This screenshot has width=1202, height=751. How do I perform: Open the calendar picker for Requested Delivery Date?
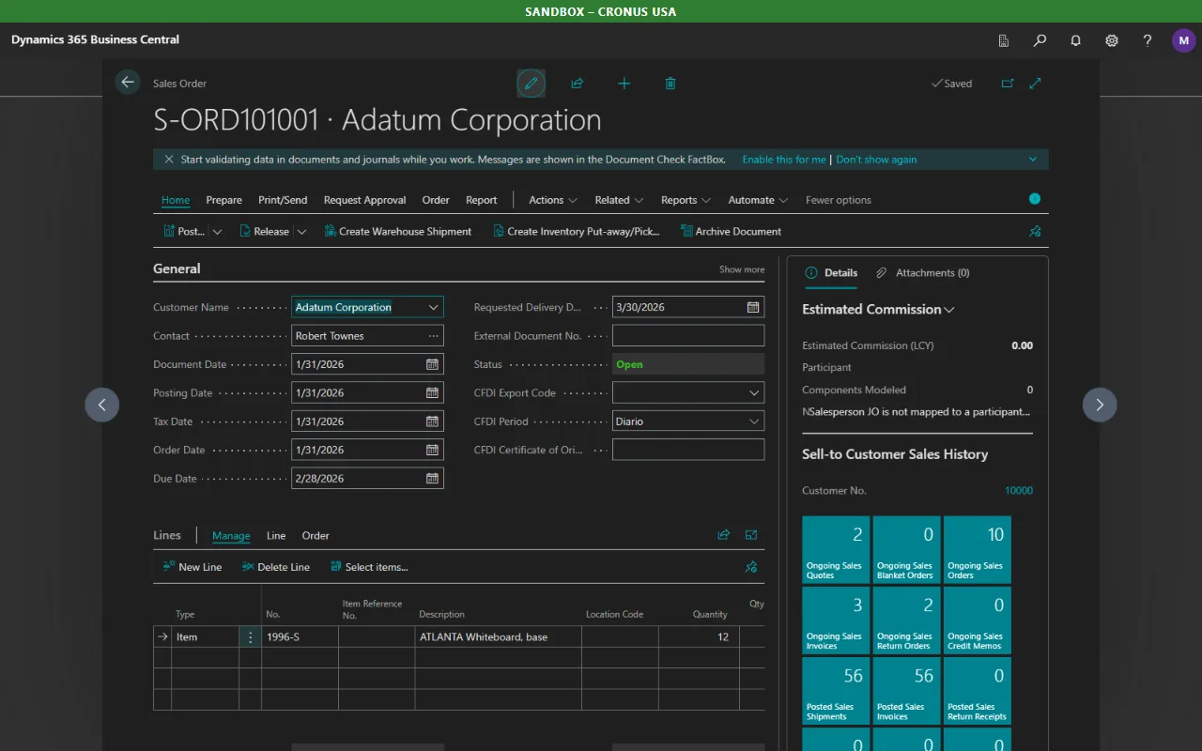[753, 307]
